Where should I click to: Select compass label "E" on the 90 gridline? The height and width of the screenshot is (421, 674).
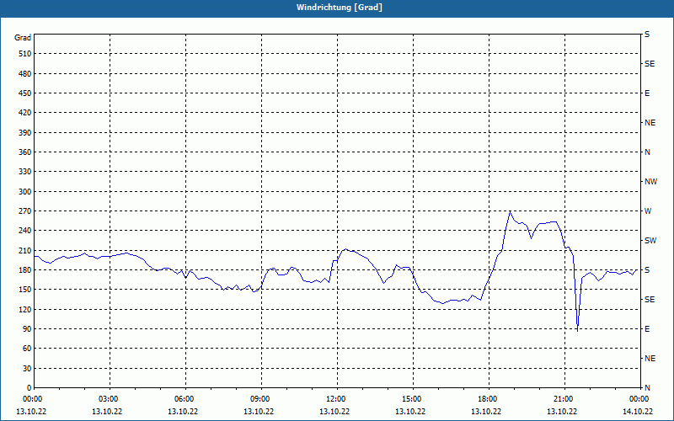[x=647, y=329]
